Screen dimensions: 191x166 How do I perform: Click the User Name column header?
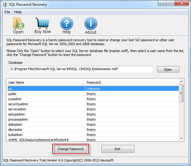[46, 82]
